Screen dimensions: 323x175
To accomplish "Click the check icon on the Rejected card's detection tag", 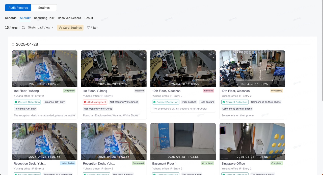I will [154, 102].
